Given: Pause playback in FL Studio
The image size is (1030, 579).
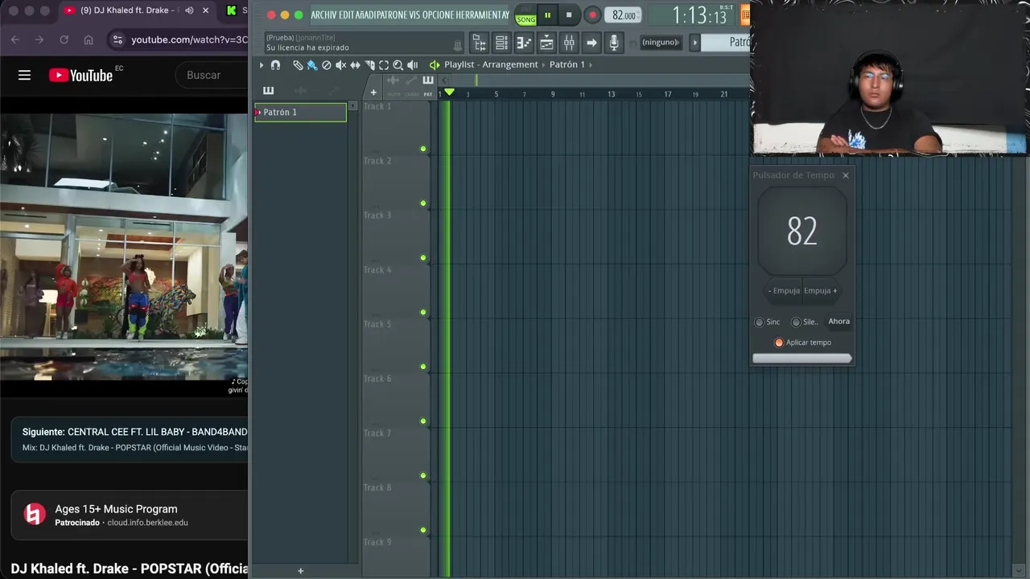Looking at the screenshot, I should pyautogui.click(x=547, y=15).
